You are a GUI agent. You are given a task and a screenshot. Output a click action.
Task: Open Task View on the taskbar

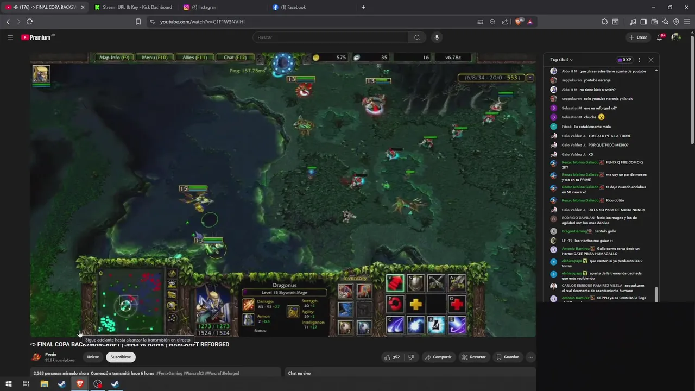[x=26, y=384]
